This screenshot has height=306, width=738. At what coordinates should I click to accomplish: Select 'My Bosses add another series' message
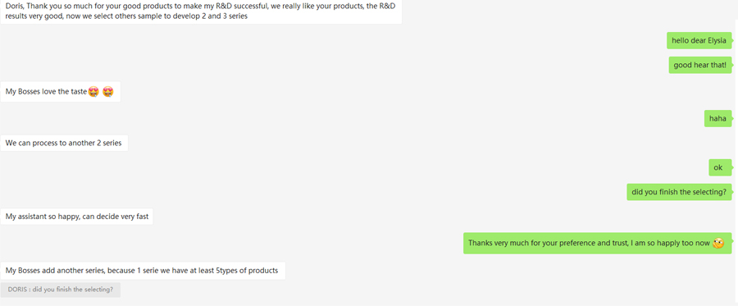(x=143, y=271)
